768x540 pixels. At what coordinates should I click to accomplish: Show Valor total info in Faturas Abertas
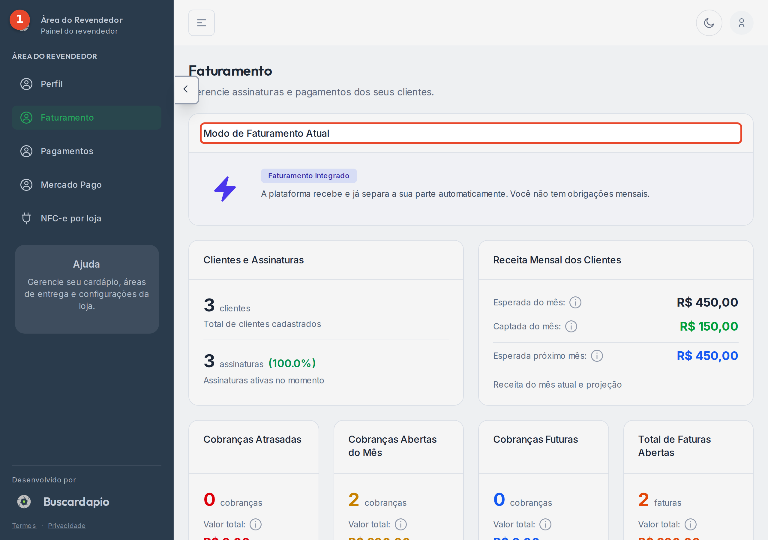(x=690, y=524)
